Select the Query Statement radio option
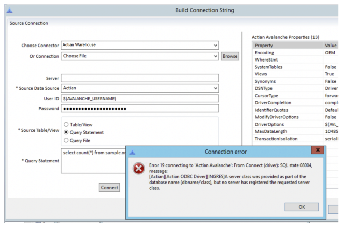Image resolution: width=343 pixels, height=227 pixels. pyautogui.click(x=66, y=132)
